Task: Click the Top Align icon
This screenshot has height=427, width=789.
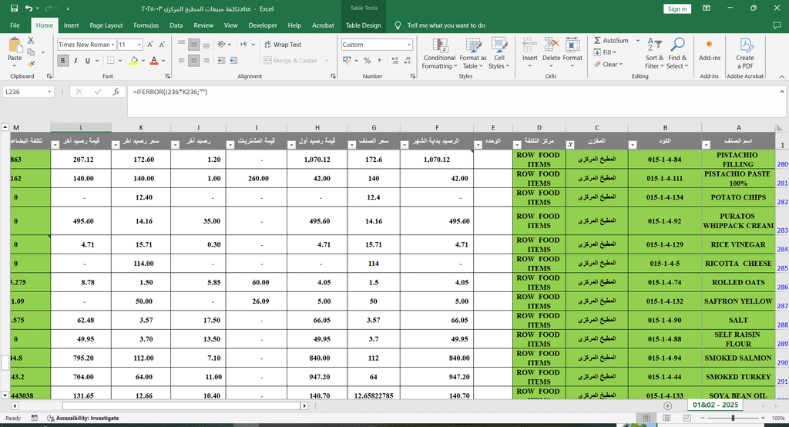Action: click(x=182, y=44)
